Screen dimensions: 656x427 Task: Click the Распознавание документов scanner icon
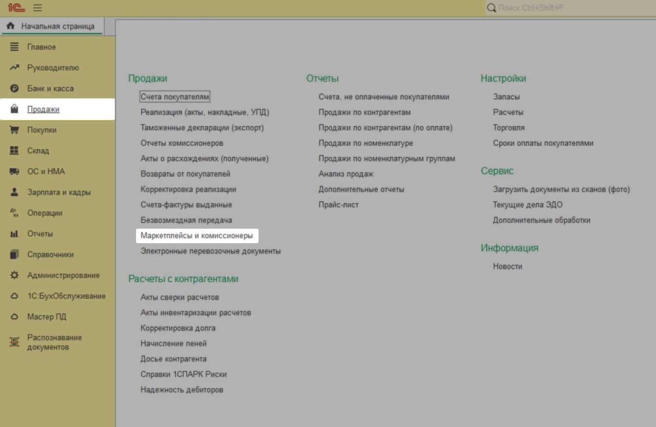pyautogui.click(x=14, y=342)
